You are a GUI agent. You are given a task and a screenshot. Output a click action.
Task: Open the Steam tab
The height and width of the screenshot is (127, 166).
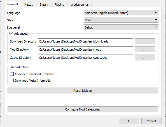[x=44, y=4]
